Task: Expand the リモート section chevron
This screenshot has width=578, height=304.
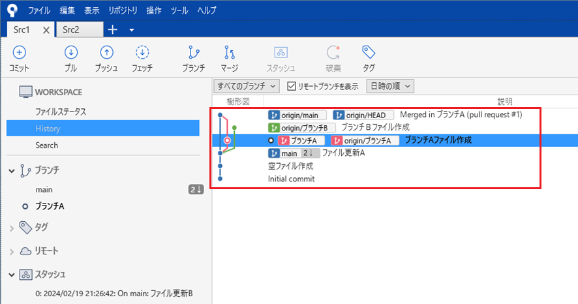Action: [x=12, y=252]
